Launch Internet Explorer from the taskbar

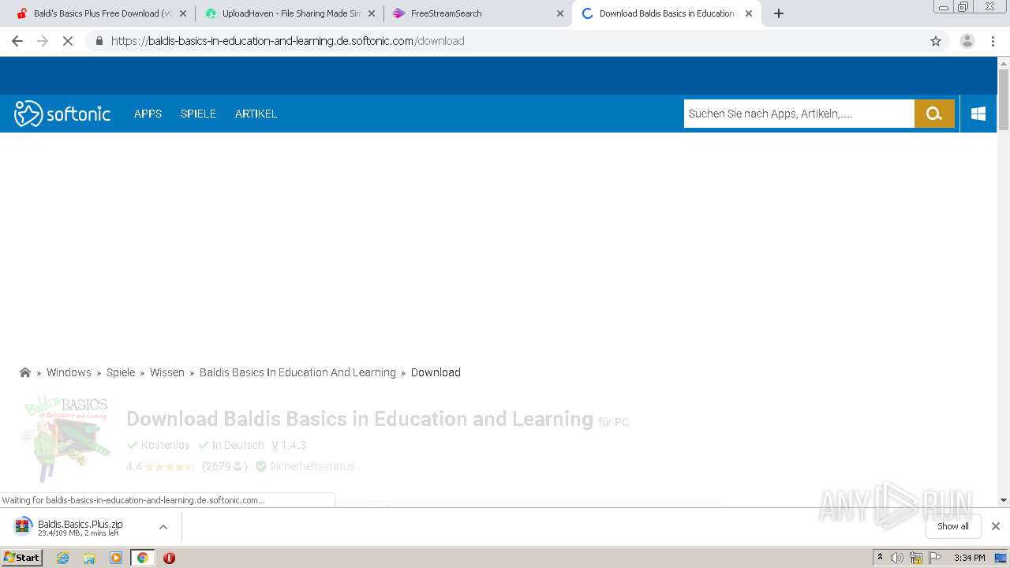pyautogui.click(x=62, y=558)
